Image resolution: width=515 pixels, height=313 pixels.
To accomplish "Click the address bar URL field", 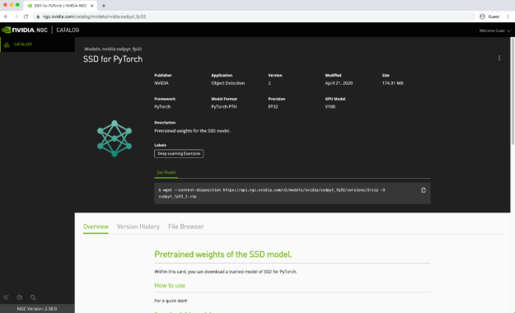I will click(255, 16).
